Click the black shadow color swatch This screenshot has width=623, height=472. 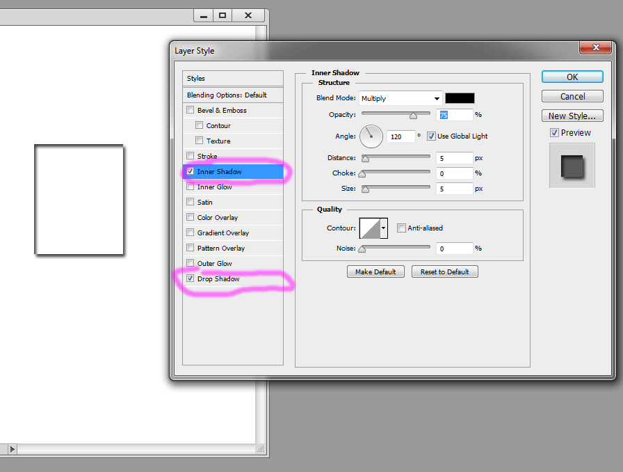[x=460, y=98]
